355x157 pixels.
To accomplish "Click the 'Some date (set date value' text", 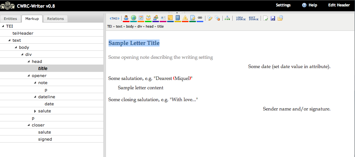I will [x=289, y=66].
